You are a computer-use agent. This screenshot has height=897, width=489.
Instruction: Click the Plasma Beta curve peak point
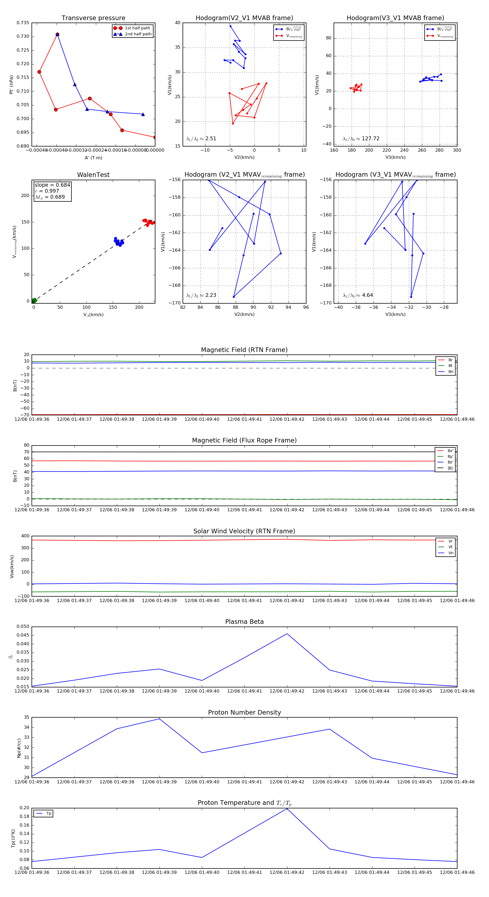287,634
